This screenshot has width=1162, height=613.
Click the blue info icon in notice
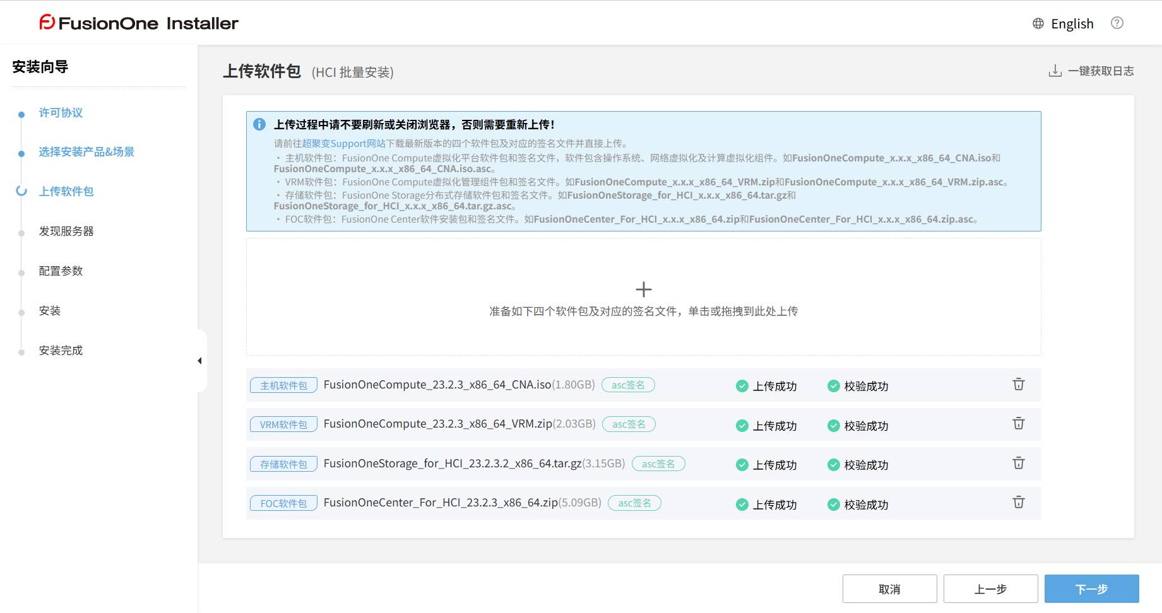pos(259,124)
